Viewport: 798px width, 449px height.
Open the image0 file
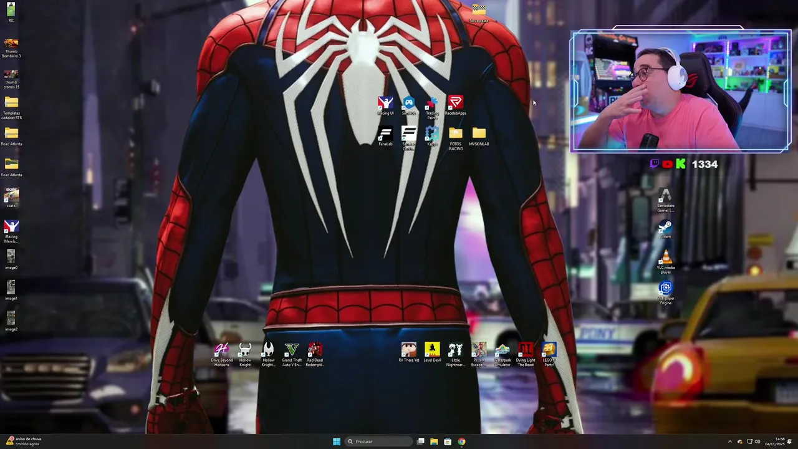coord(11,261)
